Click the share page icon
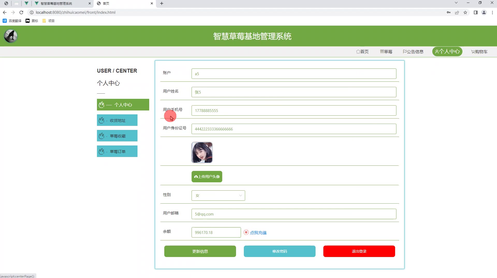Image resolution: width=497 pixels, height=278 pixels. point(457,12)
